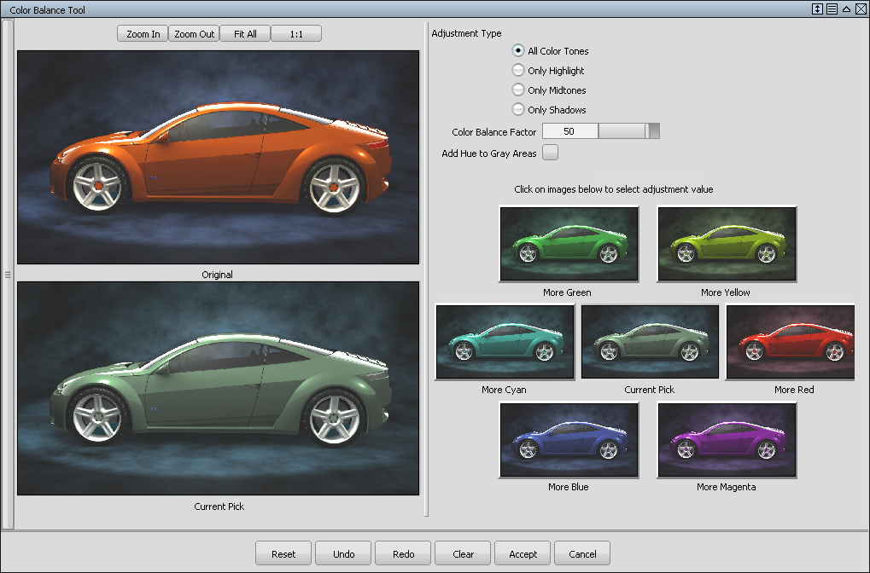Select the Only Shadows radio button
This screenshot has width=870, height=573.
point(518,110)
